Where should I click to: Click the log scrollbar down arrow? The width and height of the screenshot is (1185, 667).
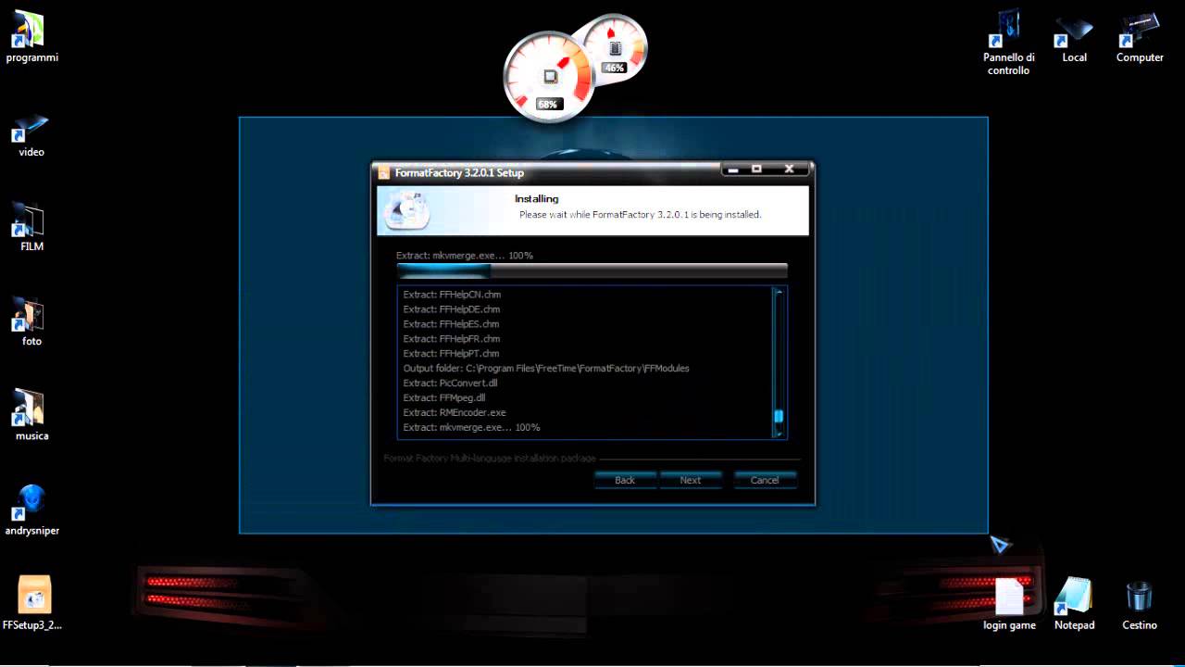[779, 433]
